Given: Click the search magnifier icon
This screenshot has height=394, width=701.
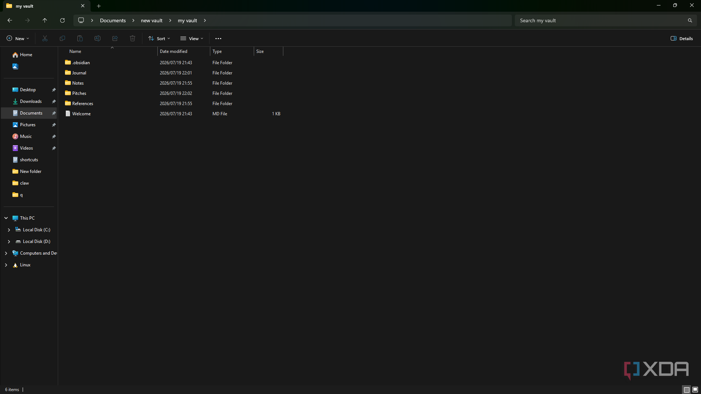Looking at the screenshot, I should coord(690,20).
